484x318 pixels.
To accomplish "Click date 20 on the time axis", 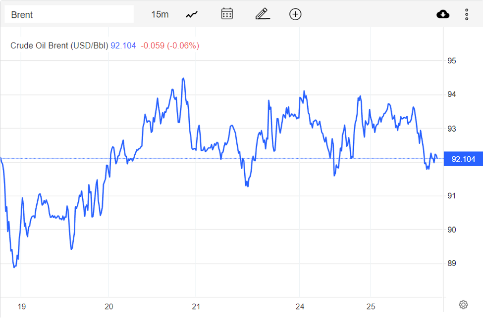I will [109, 307].
